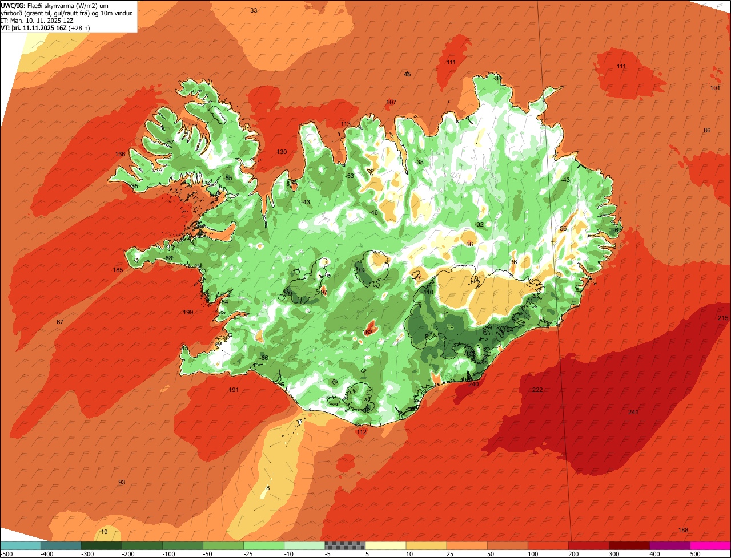Image resolution: width=731 pixels, height=558 pixels.
Task: Click the map value '199'
Action: [x=188, y=312]
